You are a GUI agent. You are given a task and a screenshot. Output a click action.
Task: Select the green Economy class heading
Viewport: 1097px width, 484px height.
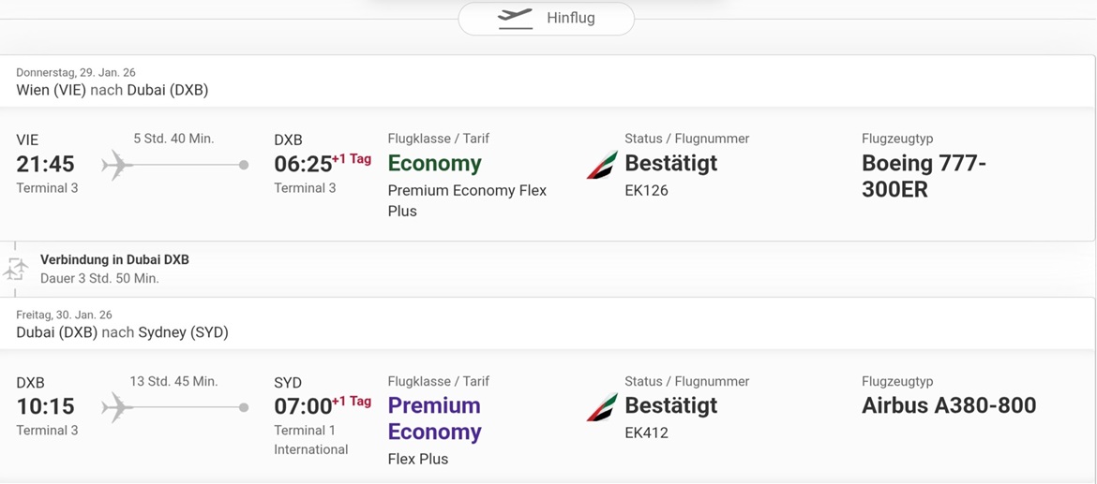(x=434, y=163)
